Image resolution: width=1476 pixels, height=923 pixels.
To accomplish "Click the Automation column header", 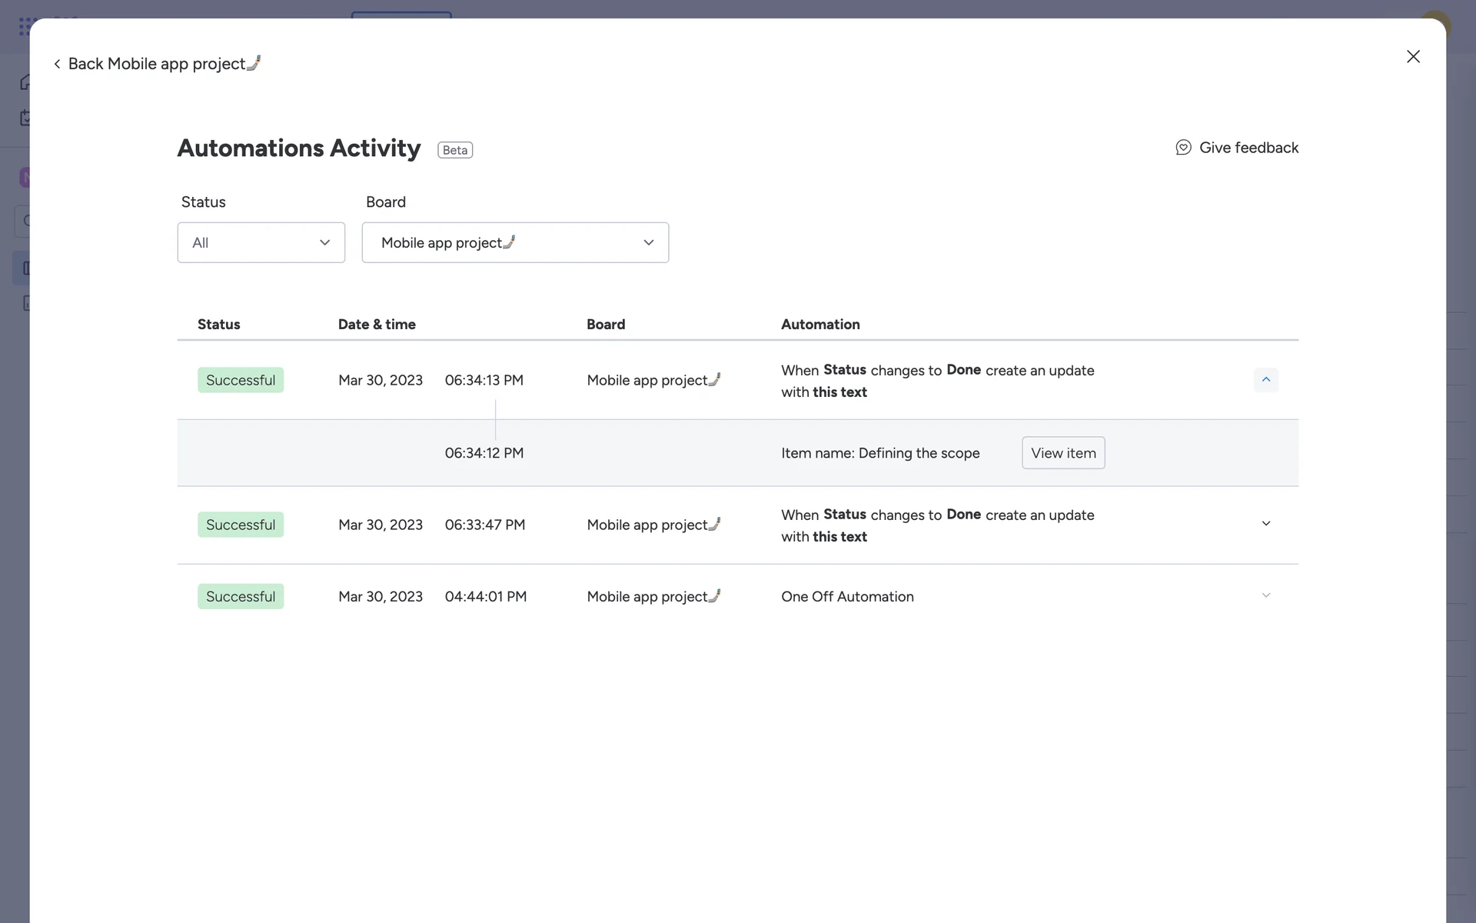I will [x=820, y=325].
